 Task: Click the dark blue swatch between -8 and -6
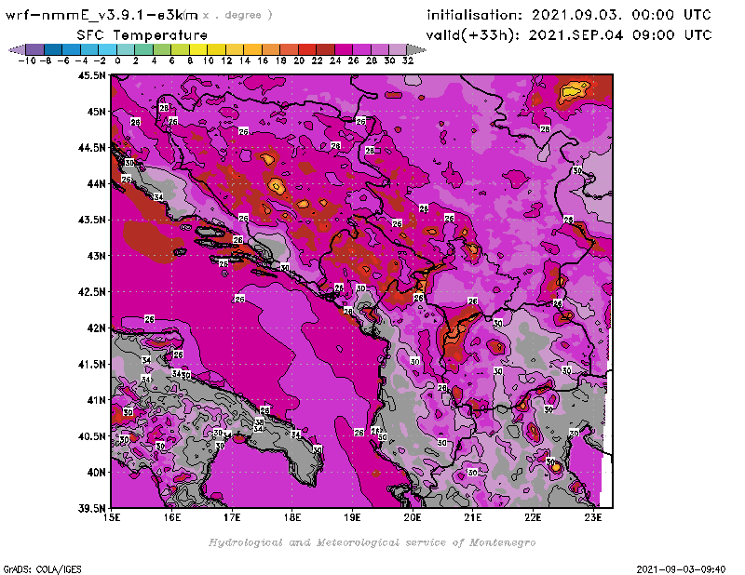(53, 49)
